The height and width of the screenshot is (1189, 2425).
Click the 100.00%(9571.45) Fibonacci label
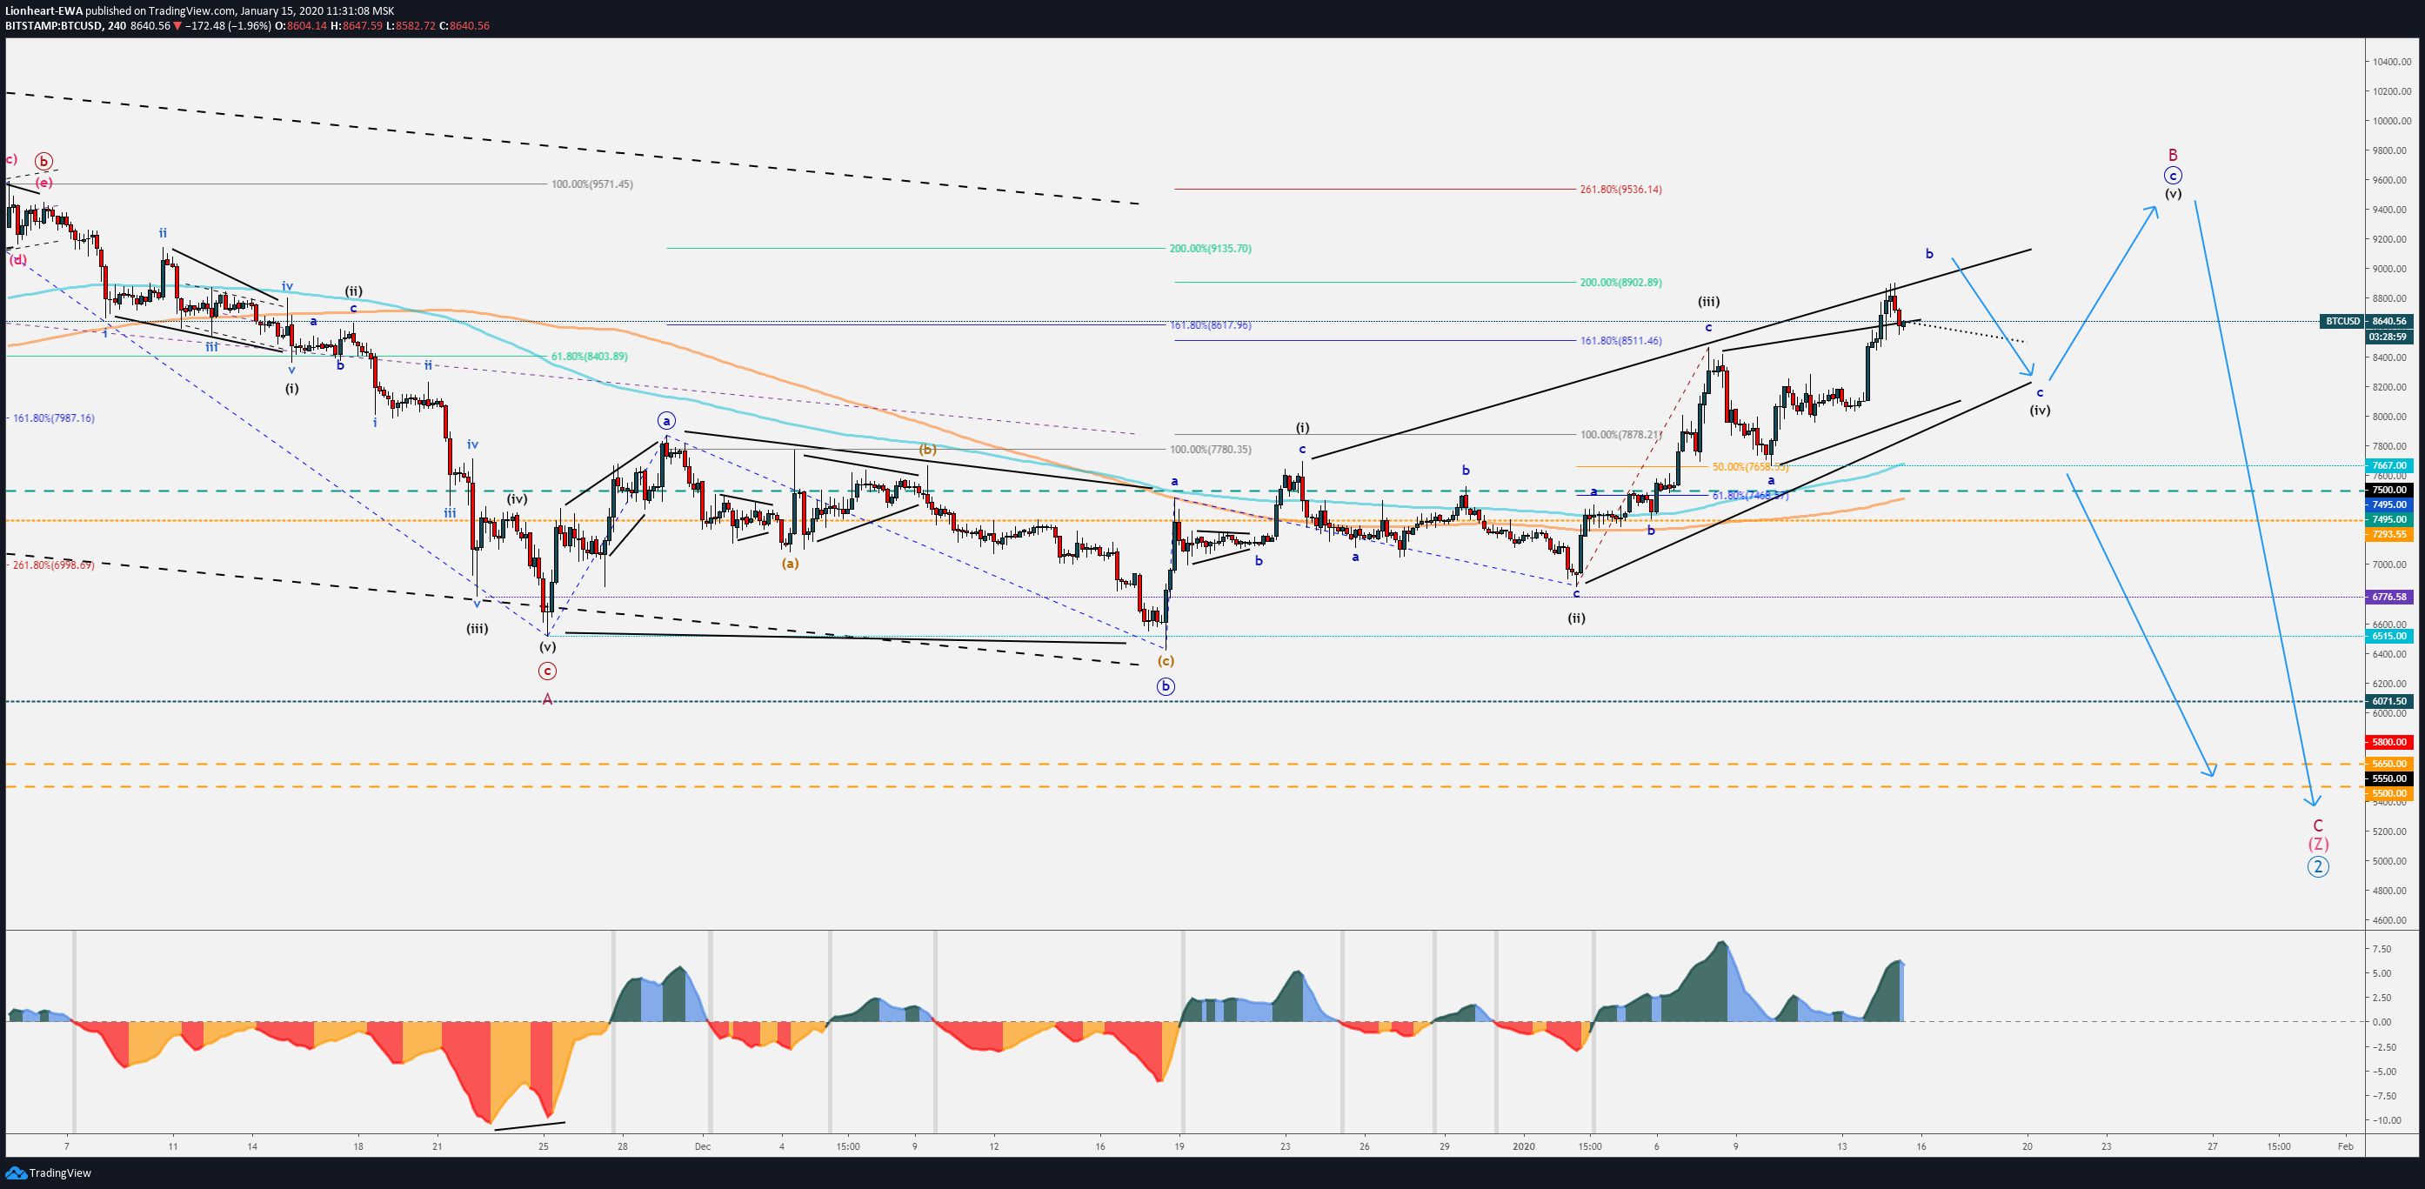[x=592, y=184]
